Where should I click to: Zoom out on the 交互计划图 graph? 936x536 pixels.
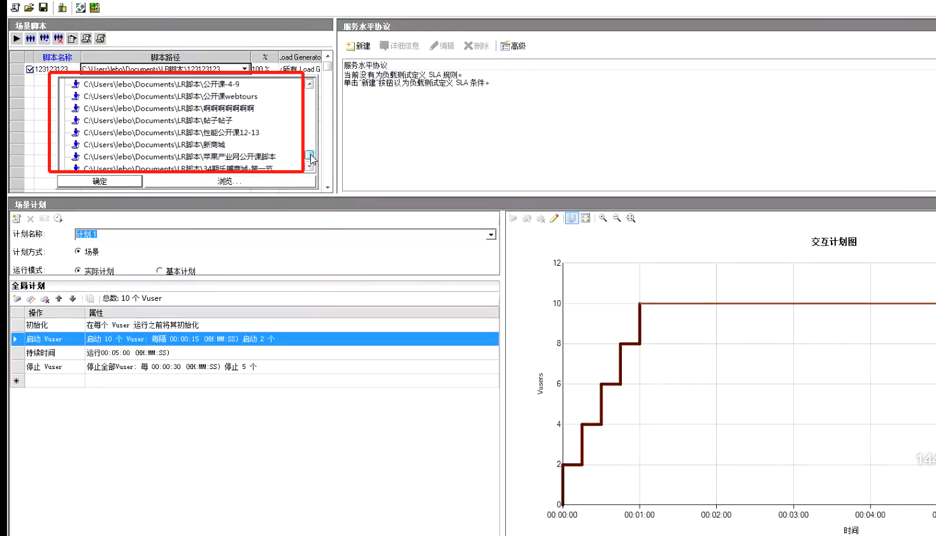[x=617, y=218]
